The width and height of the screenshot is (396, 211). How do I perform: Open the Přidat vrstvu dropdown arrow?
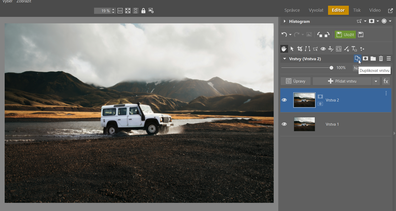click(x=376, y=81)
